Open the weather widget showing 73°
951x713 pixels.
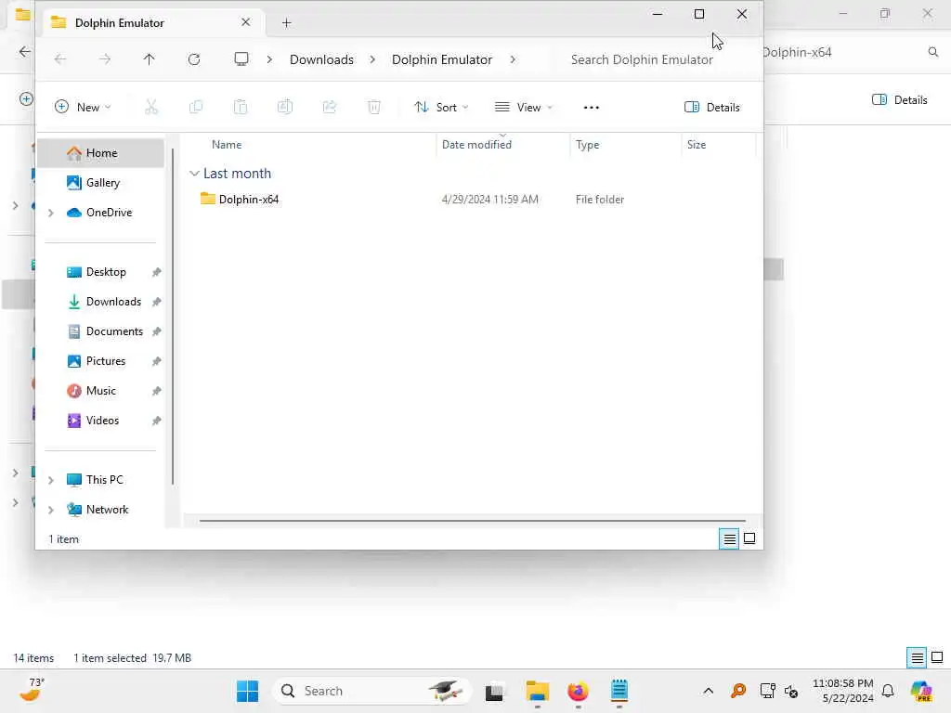point(32,690)
